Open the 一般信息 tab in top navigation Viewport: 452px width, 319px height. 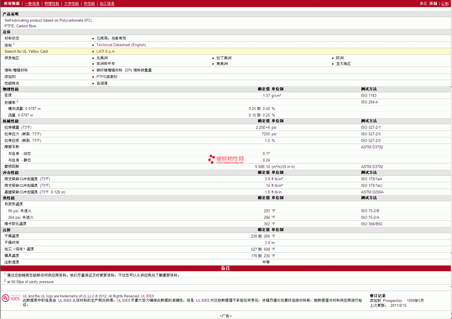coord(32,4)
